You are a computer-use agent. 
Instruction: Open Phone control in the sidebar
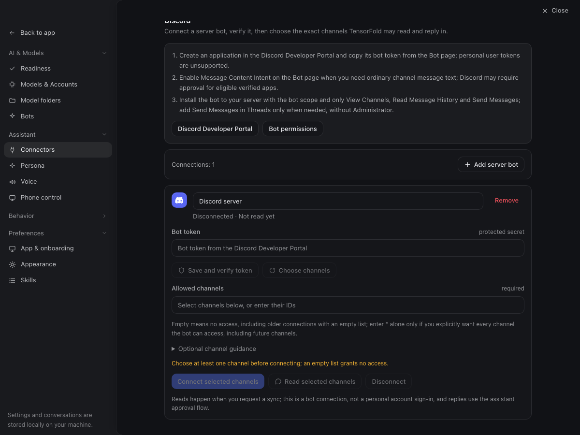tap(58, 198)
